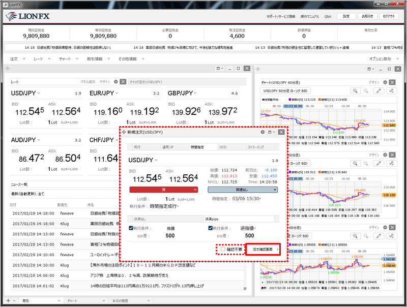Open the 両建なし dropdown

tap(243, 190)
